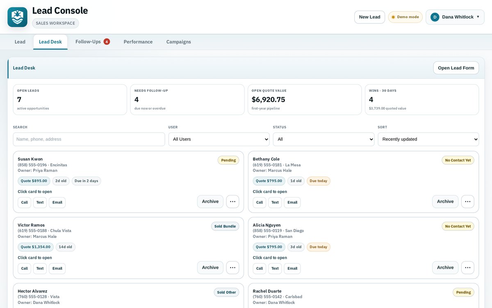Expand the All Users filter dropdown
This screenshot has width=492, height=308.
tap(219, 139)
